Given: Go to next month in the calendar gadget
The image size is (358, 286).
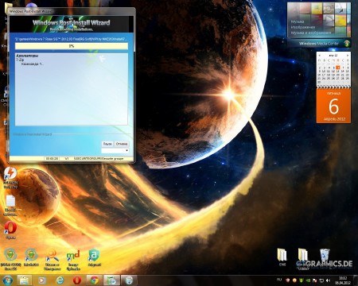Looking at the screenshot, I should [347, 55].
